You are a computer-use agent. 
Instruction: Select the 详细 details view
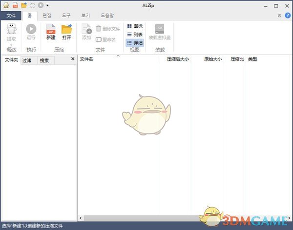pos(135,43)
